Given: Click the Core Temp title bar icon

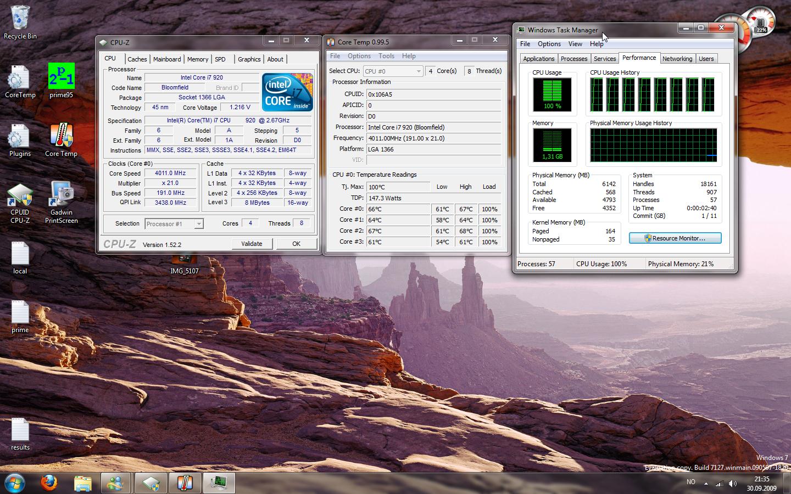Looking at the screenshot, I should (331, 42).
